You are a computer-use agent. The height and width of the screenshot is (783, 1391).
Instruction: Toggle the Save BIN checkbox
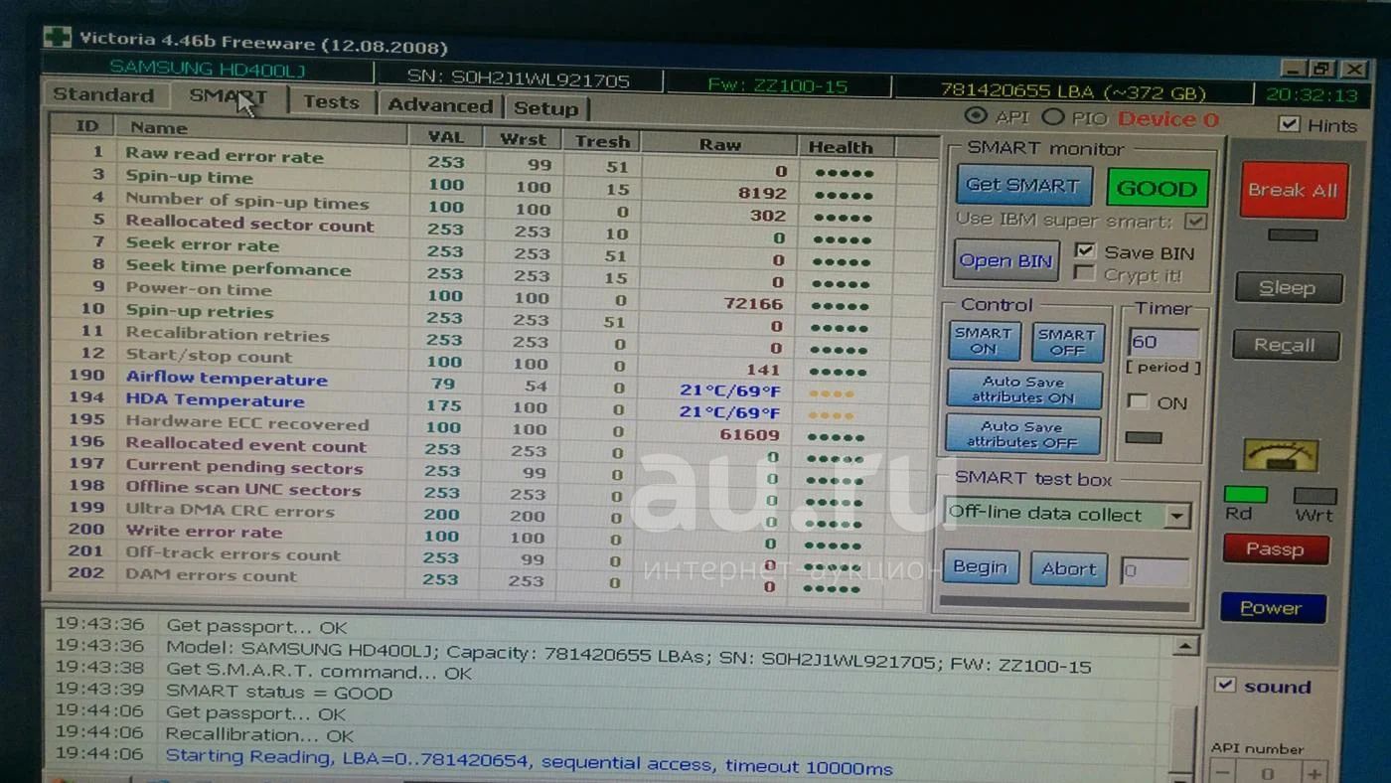point(1085,251)
